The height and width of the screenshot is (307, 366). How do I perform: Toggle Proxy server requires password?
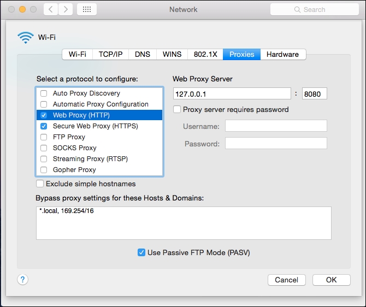176,109
